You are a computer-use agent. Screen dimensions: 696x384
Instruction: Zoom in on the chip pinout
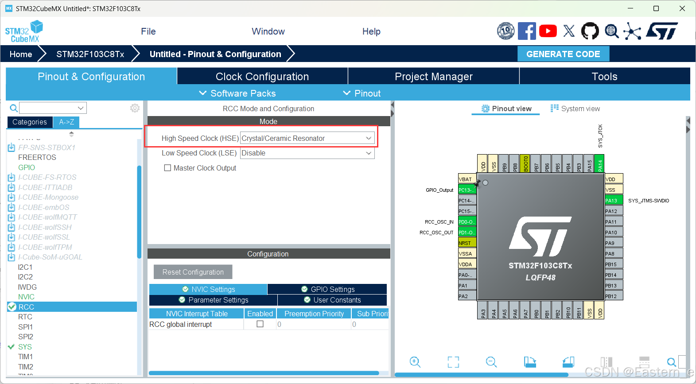pyautogui.click(x=415, y=362)
